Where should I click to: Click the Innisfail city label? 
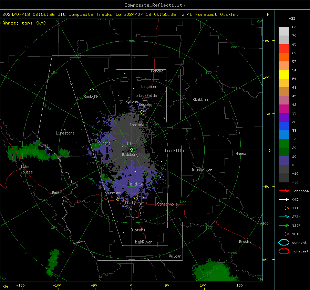point(139,125)
